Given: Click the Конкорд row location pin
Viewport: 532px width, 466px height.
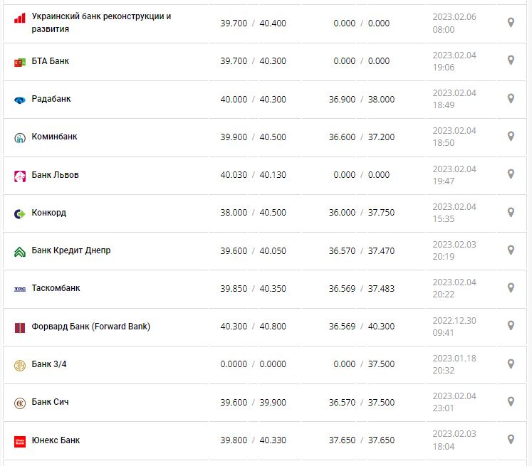Looking at the screenshot, I should click(511, 212).
